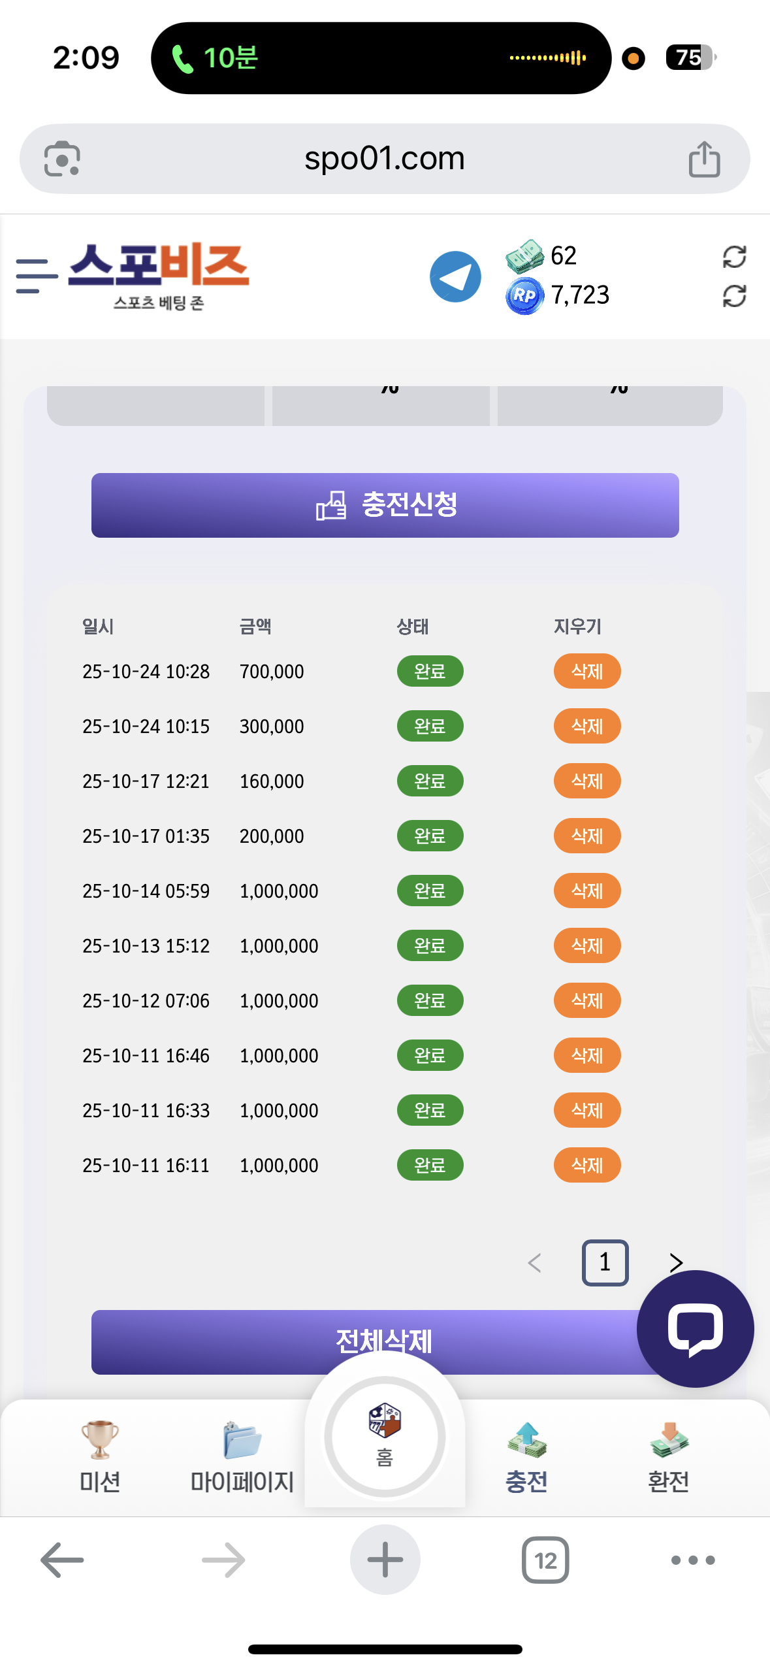This screenshot has width=770, height=1670.
Task: Refresh the cash balance
Action: (734, 257)
